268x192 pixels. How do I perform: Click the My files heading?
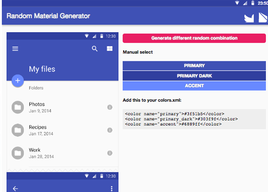coord(42,69)
